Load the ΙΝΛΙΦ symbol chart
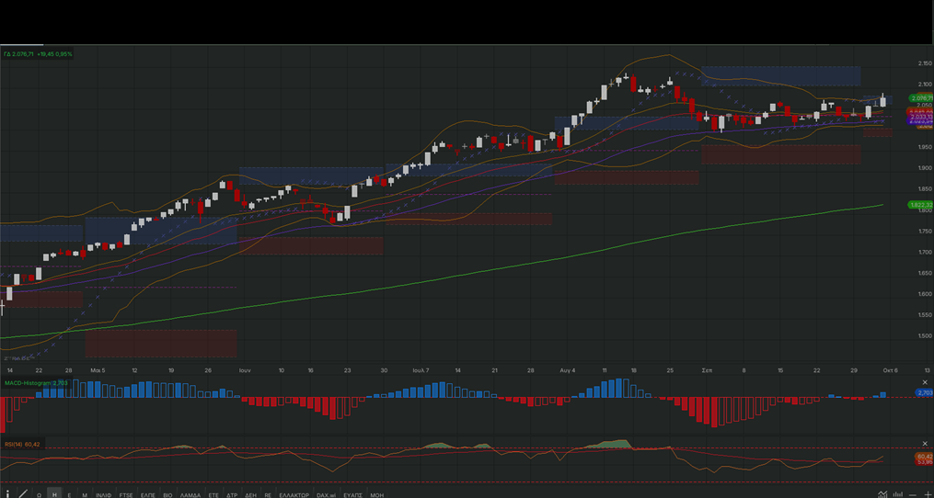The image size is (934, 498). (x=104, y=495)
